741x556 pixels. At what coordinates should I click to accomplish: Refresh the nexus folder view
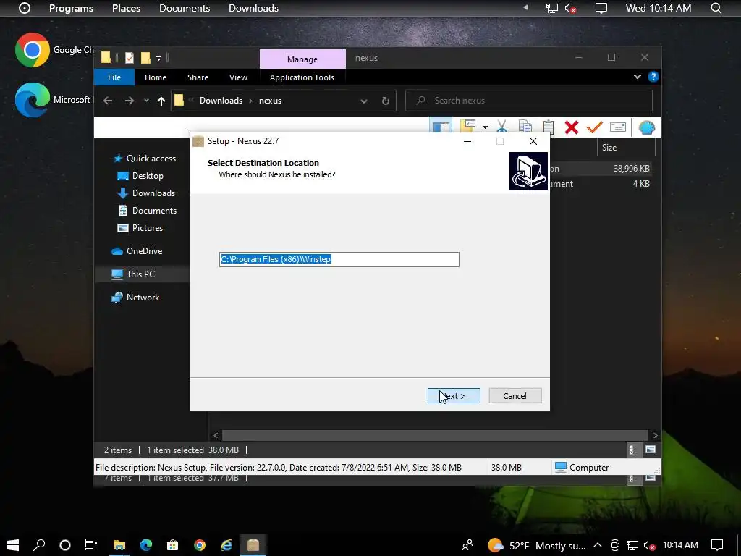point(385,101)
